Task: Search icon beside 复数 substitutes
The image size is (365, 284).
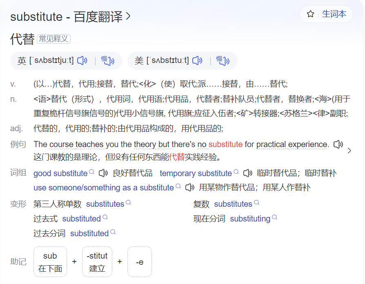Action: pos(256,202)
